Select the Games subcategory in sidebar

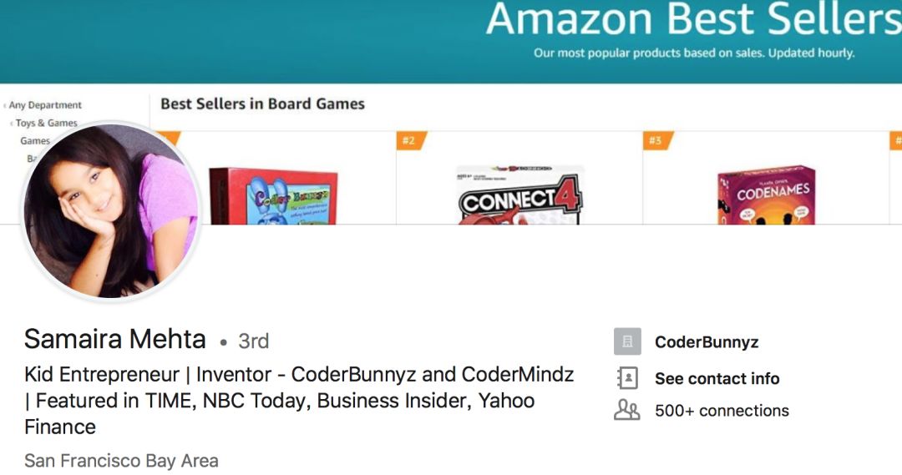[35, 140]
